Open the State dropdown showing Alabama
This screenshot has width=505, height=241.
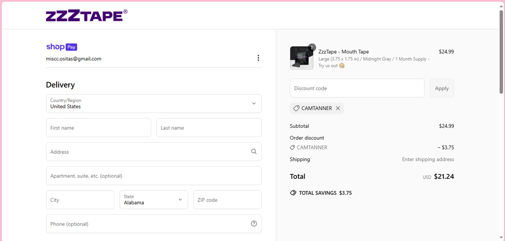pyautogui.click(x=154, y=200)
